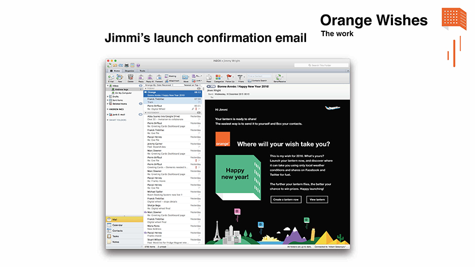475x267 pixels.
Task: Collapse the Yesterday message group
Action: (x=146, y=113)
